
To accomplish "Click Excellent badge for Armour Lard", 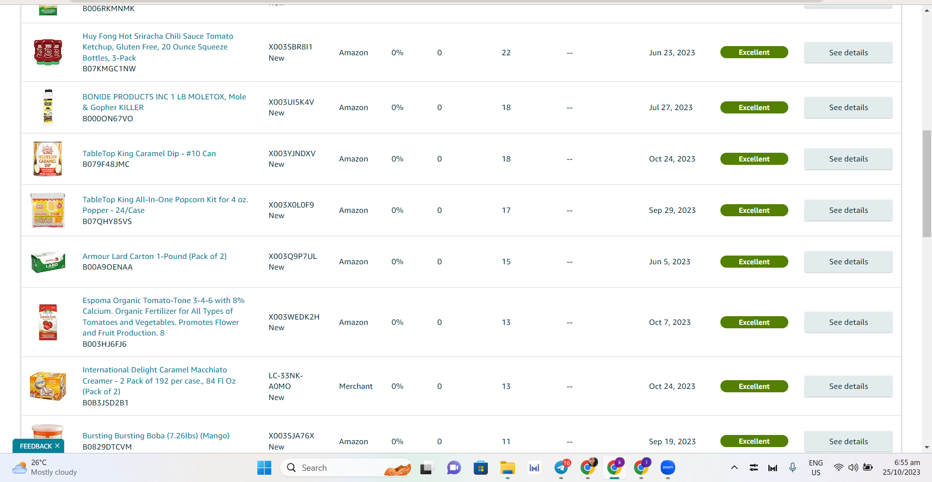I will coord(754,261).
